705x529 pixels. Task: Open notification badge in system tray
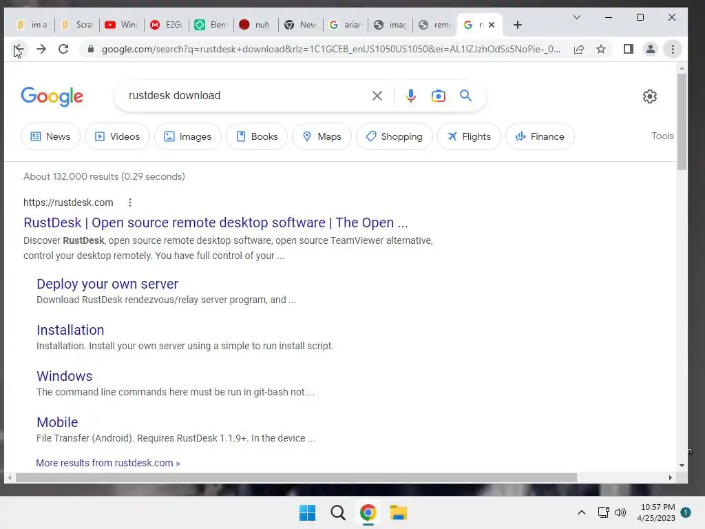point(686,512)
